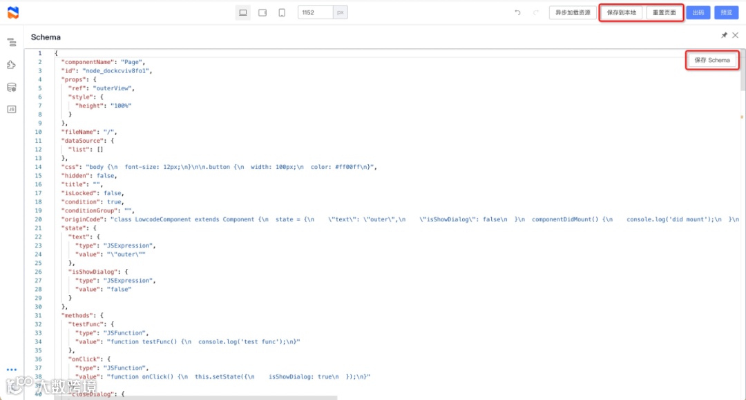746x400 pixels.
Task: Click the "testFunc": { line
Action: click(91, 324)
